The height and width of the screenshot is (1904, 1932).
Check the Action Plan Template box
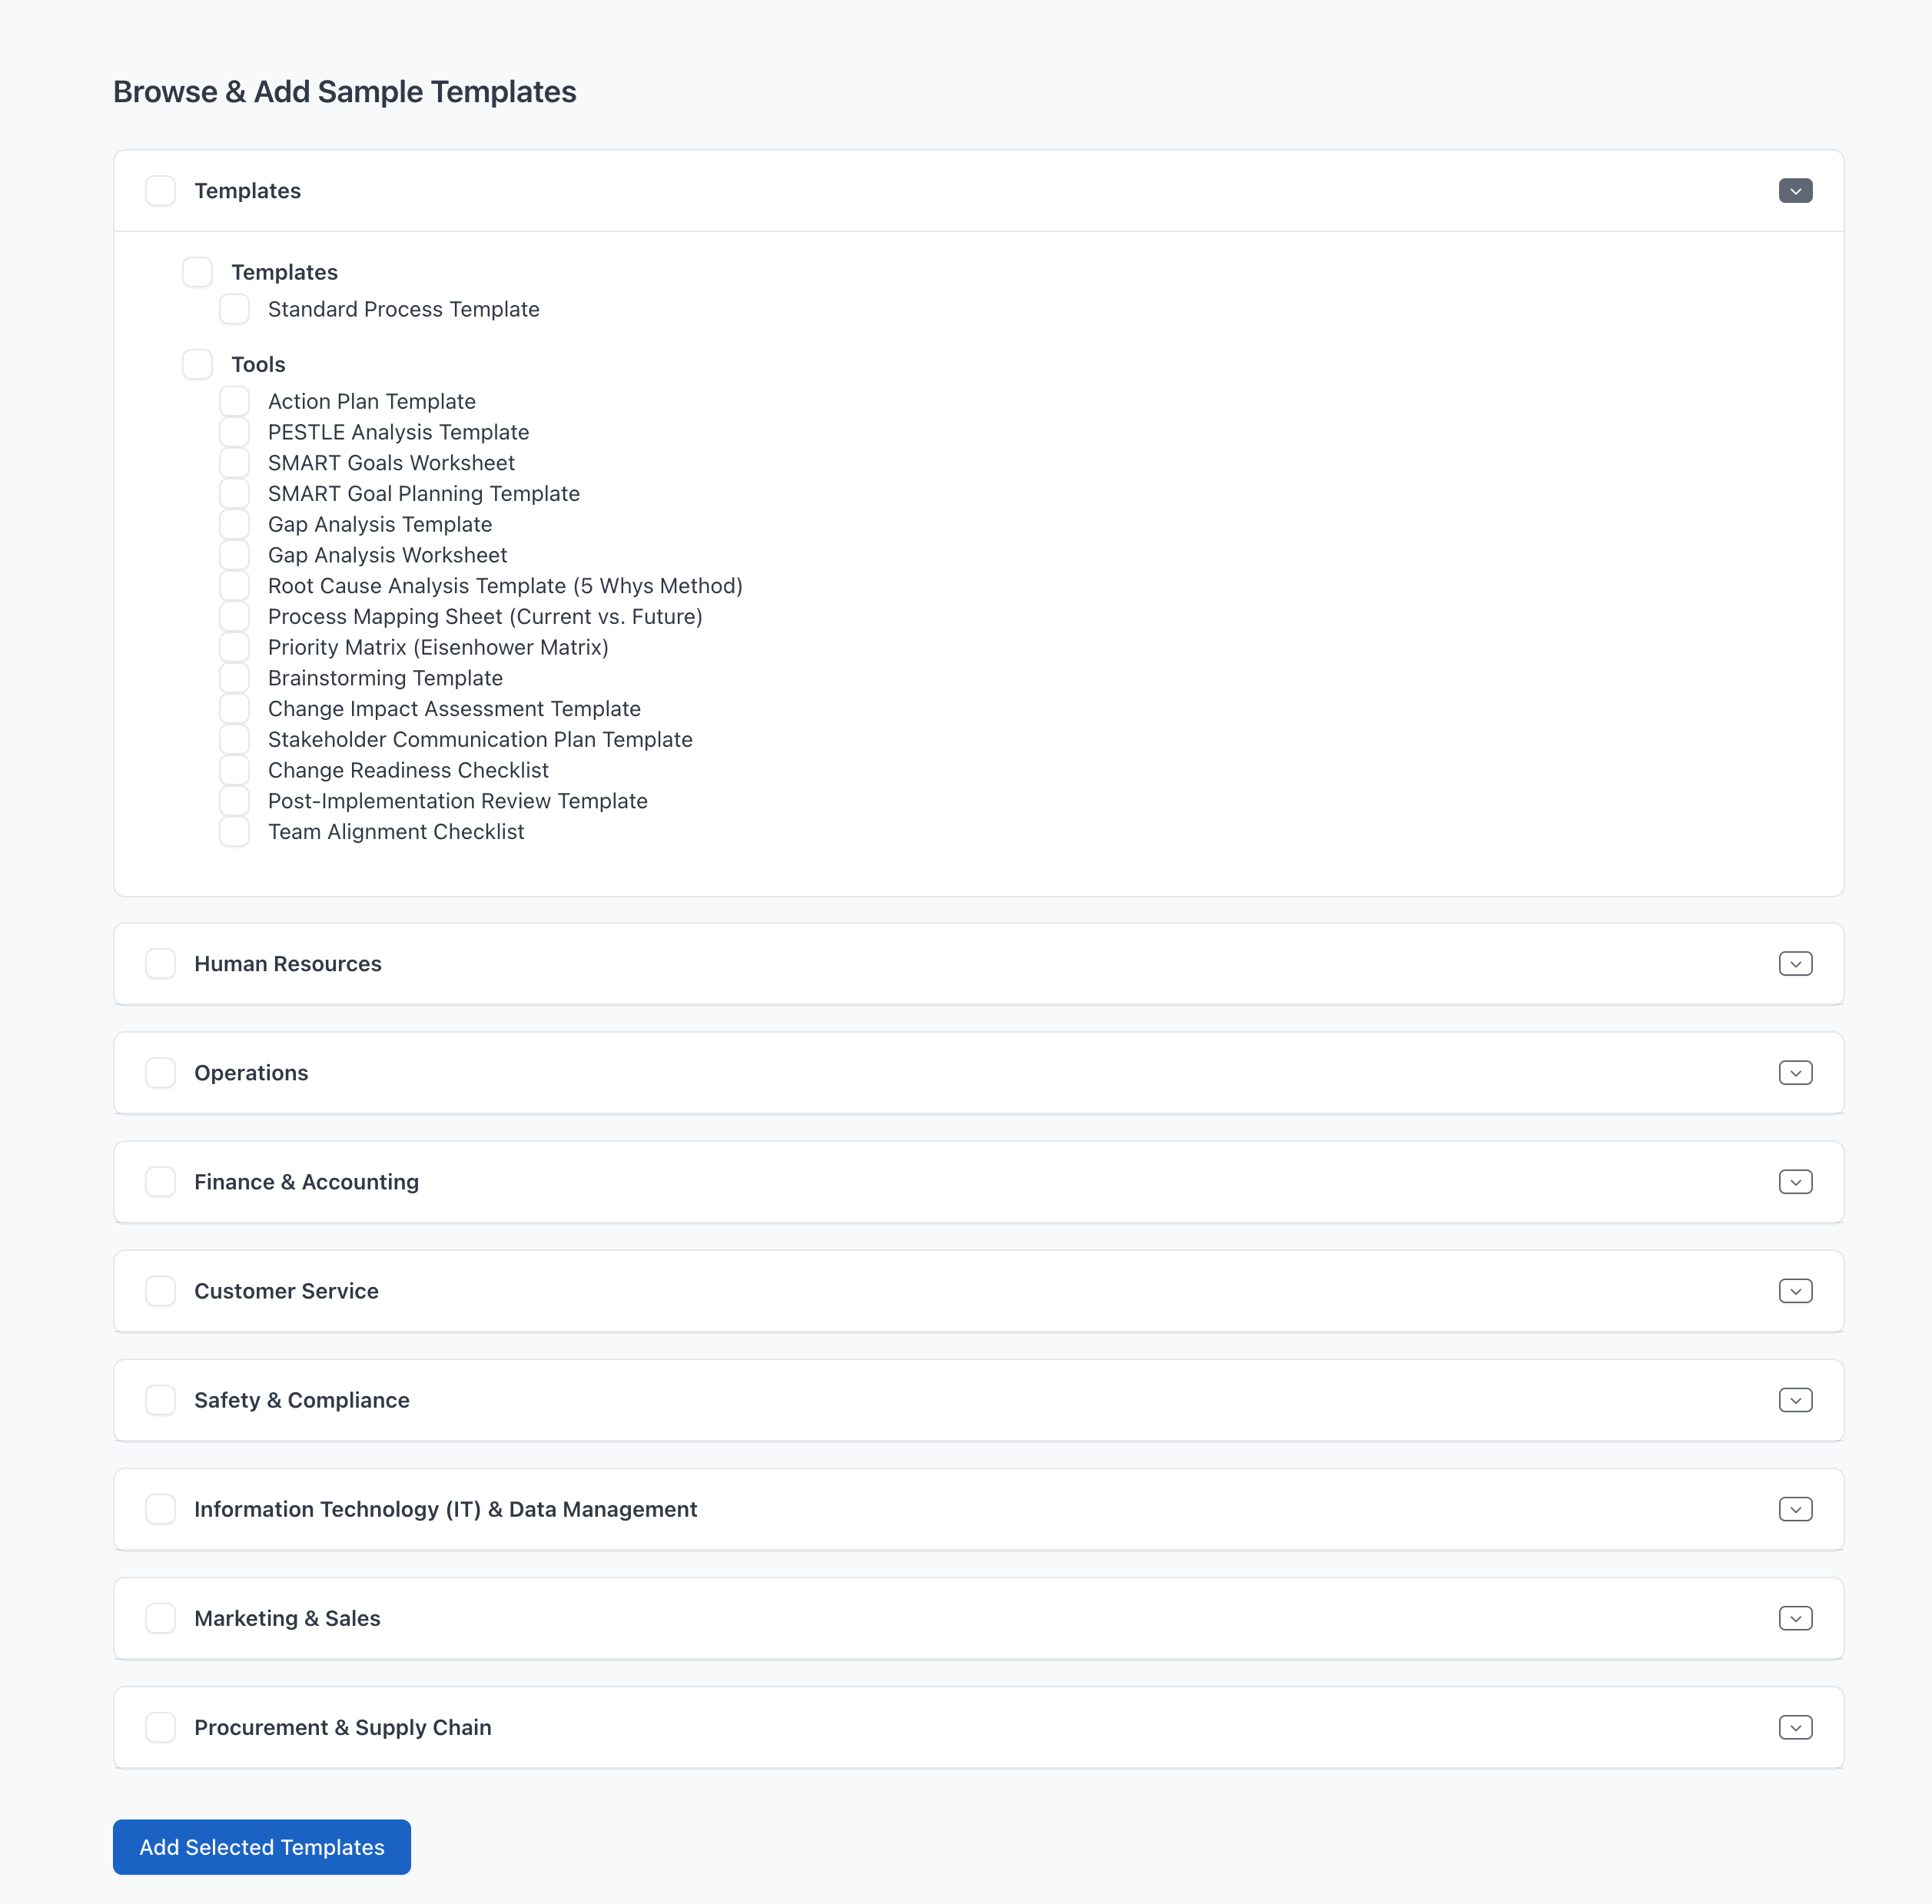(x=234, y=401)
